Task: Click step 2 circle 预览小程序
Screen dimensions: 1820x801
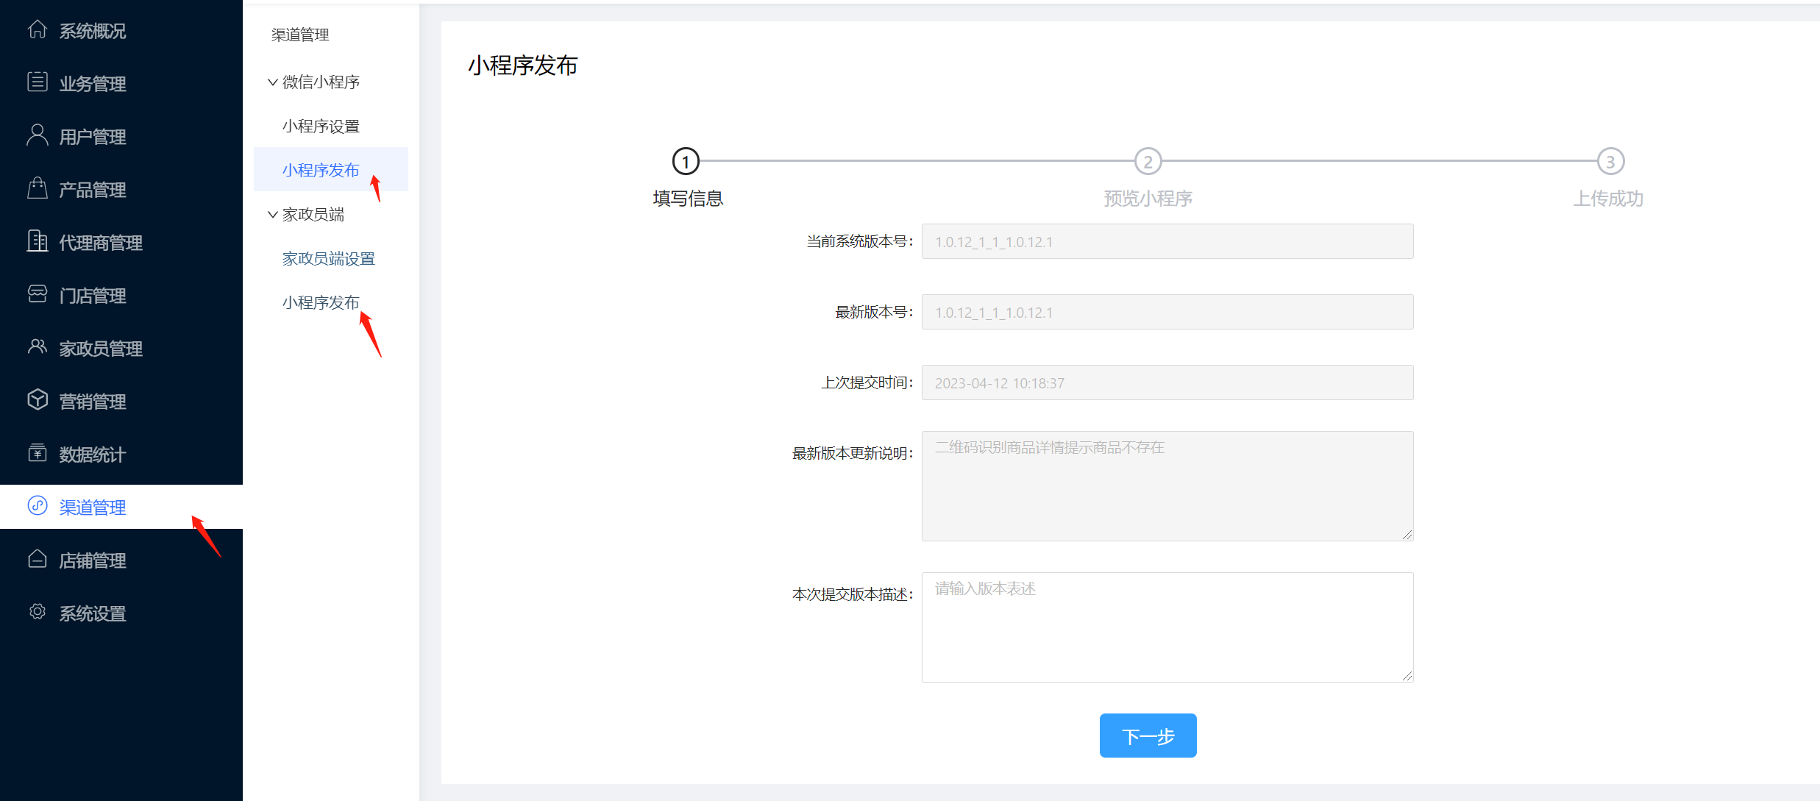Action: click(x=1148, y=162)
